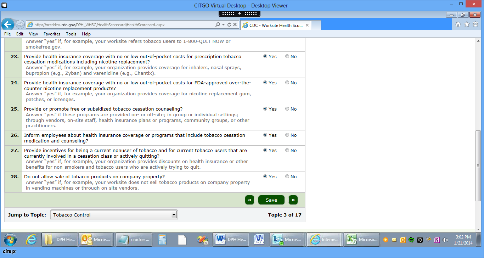Open the volume speaker tray icon
Screen dimensions: 484x258
point(445,240)
